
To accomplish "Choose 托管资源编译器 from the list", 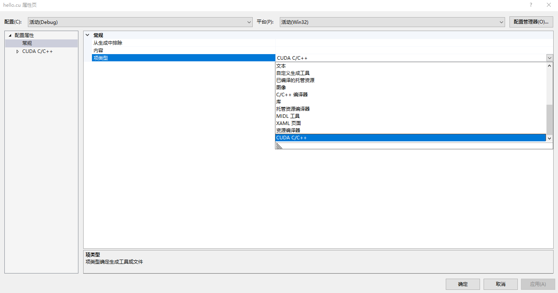I will [411, 109].
